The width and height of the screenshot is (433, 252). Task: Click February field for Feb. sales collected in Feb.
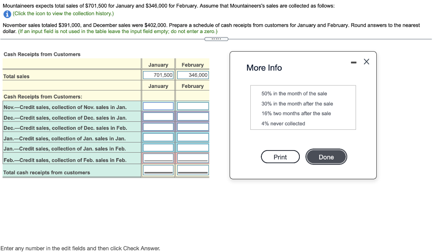tap(193, 158)
